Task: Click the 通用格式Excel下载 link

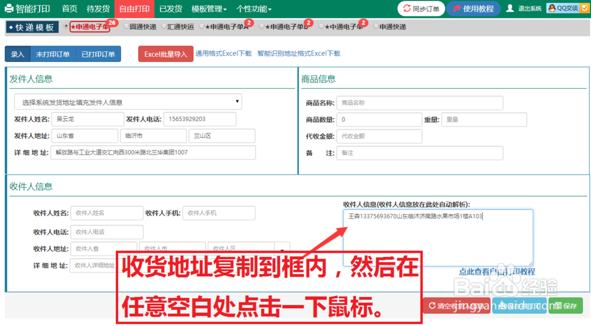Action: [223, 54]
